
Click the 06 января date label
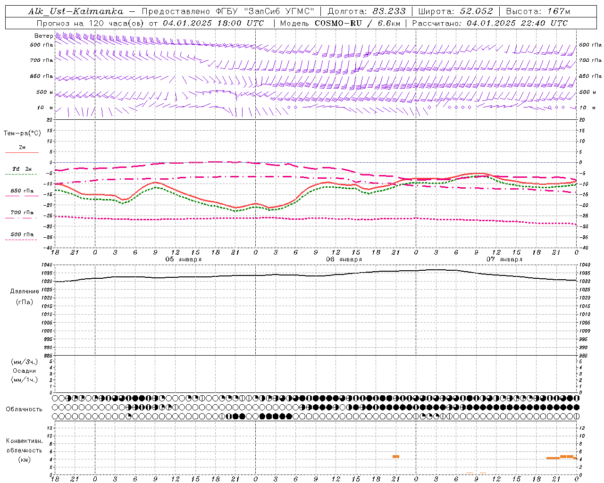344,259
